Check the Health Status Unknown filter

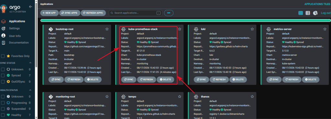point(3,97)
